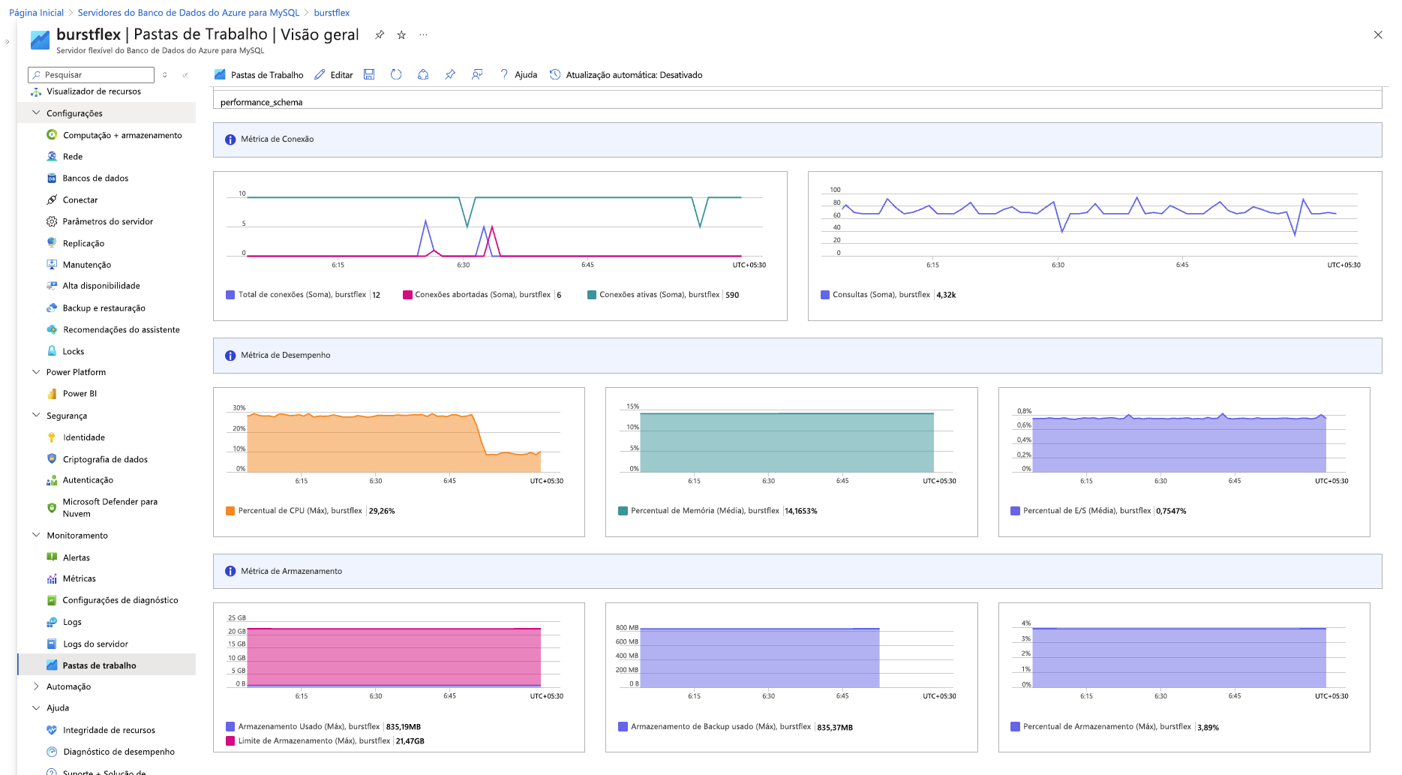The height and width of the screenshot is (775, 1402).
Task: Click the pin icon in the workbook toolbar
Action: pos(450,74)
